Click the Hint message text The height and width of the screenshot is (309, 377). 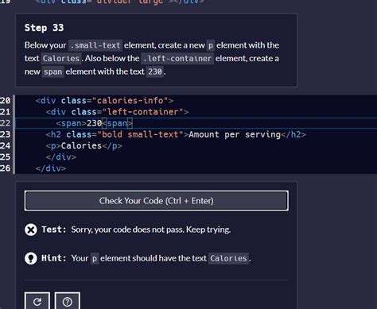tap(161, 258)
